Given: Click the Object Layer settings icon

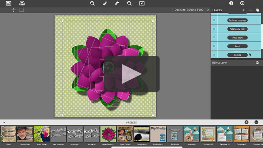Looking at the screenshot, I should pos(257,62).
